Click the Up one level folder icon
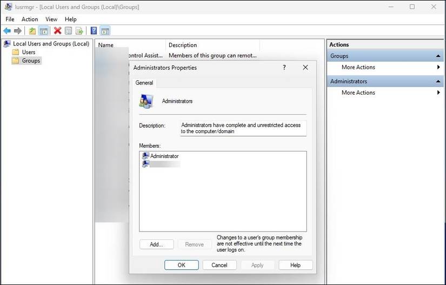Image resolution: width=446 pixels, height=285 pixels. point(32,31)
